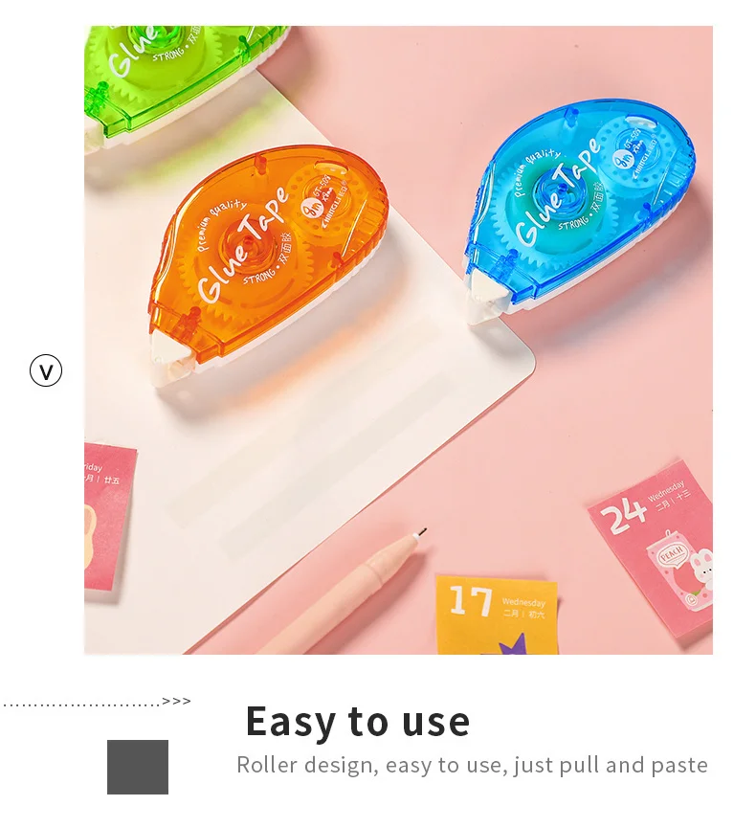Click the triple arrow >>> marker
Screen dimensions: 756x828
pos(176,702)
